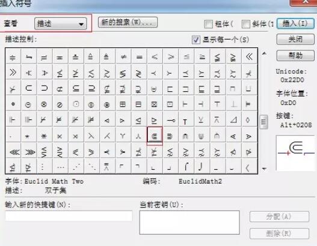Viewport: 317px width, 246px height.
Task: Click the Unicode value 0x22D0
Action: coord(292,80)
